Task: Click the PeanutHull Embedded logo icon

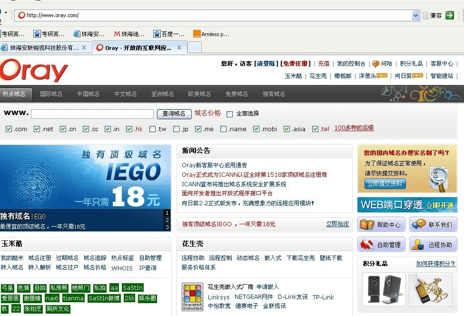Action: 192,297
